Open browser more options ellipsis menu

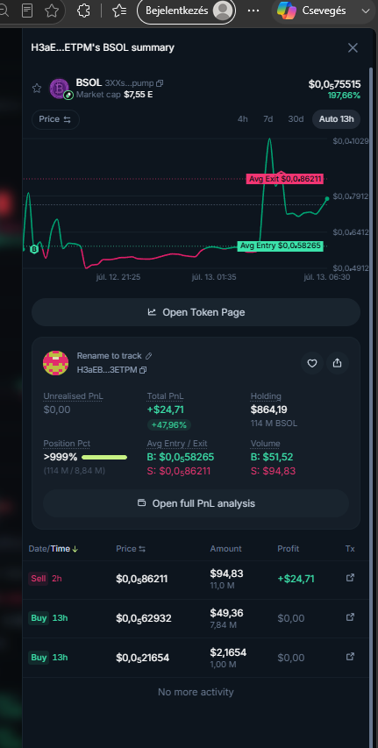point(254,11)
